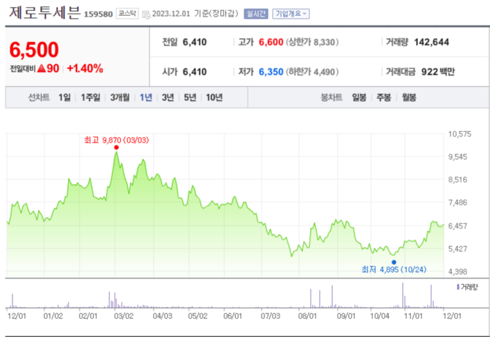This screenshot has width=490, height=337.
Task: Click the 전일 value 6,410
Action: coord(194,42)
